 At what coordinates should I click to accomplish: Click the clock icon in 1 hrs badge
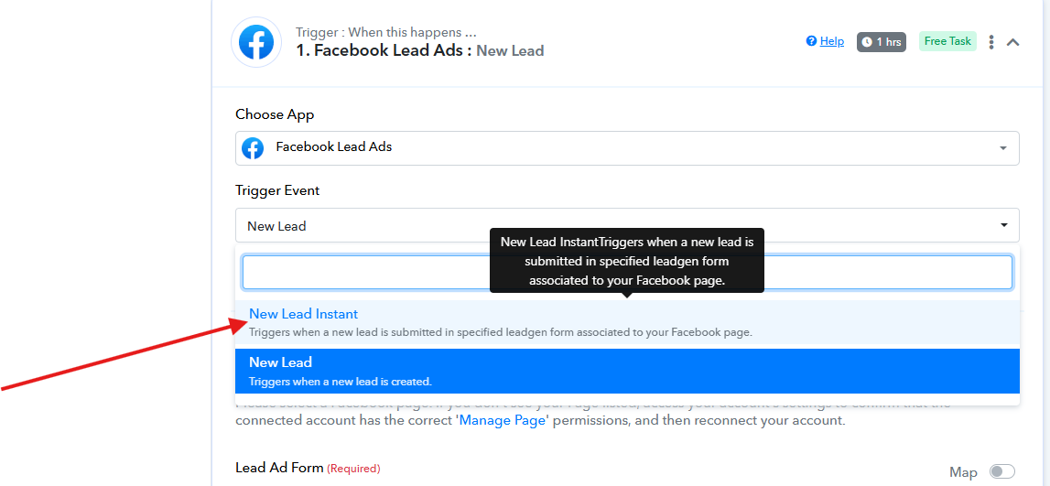867,42
